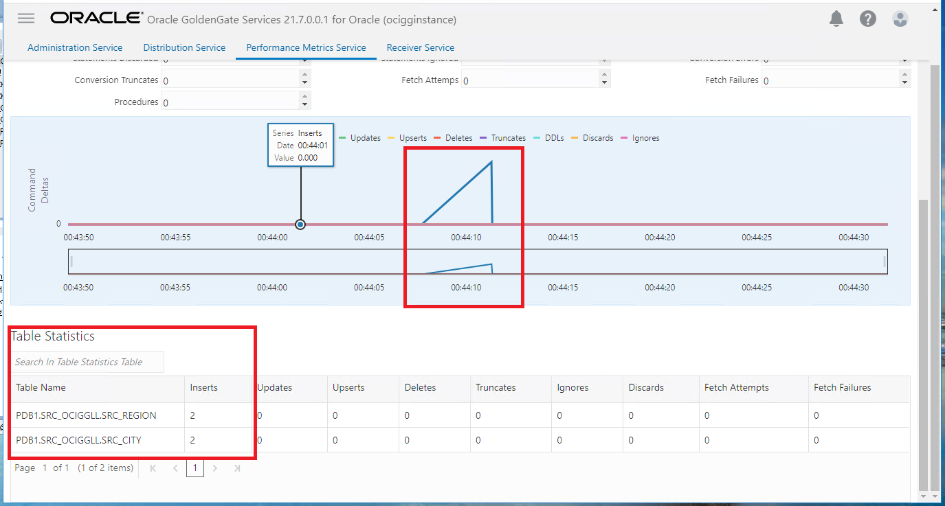Image resolution: width=945 pixels, height=506 pixels.
Task: Toggle the Updates series in chart legend
Action: click(359, 138)
